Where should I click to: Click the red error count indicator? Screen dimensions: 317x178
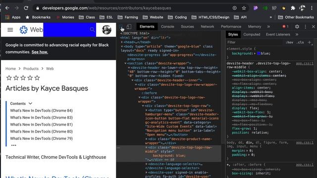coord(285,27)
